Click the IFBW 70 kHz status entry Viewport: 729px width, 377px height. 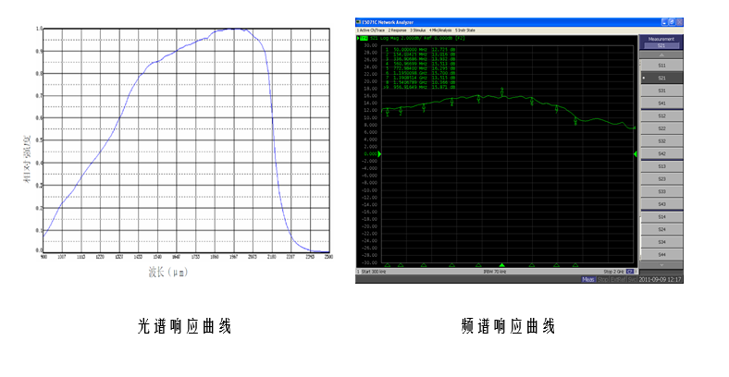pyautogui.click(x=494, y=271)
